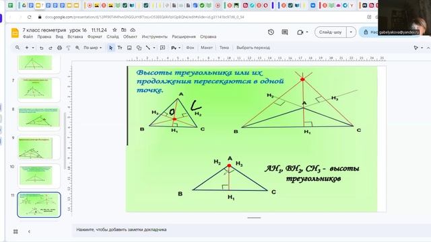The image size is (431, 242).
Task: Click the new slide plus icon
Action: (x=27, y=48)
